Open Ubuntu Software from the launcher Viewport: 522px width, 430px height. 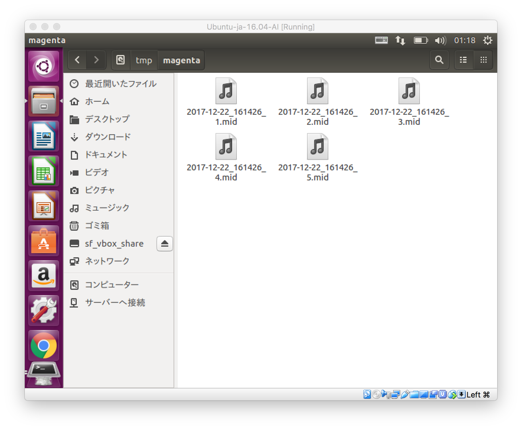tap(44, 241)
